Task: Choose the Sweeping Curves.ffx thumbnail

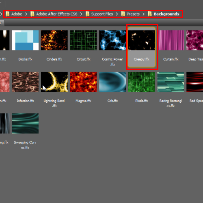Action: pos(25,123)
